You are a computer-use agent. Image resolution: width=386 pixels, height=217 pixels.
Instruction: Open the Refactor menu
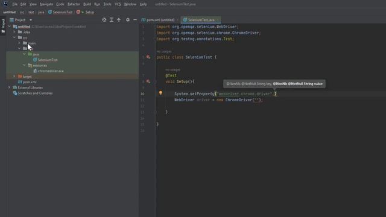[74, 4]
